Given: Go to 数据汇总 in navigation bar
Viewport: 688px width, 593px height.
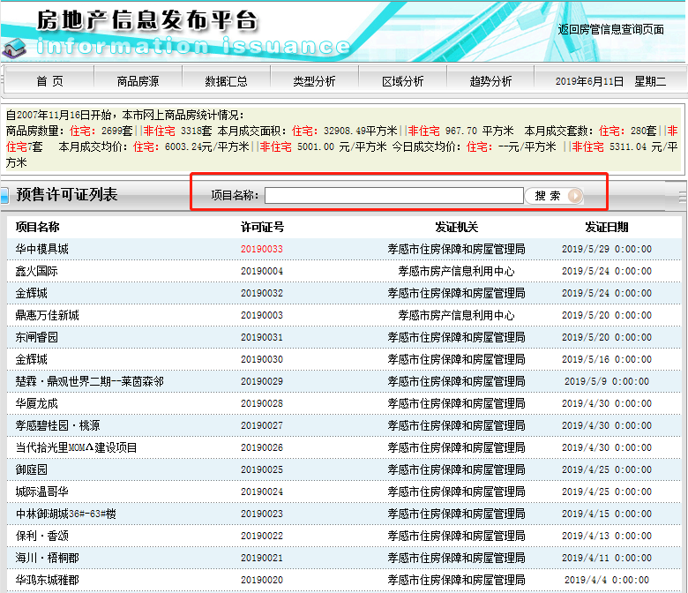Looking at the screenshot, I should click(226, 81).
